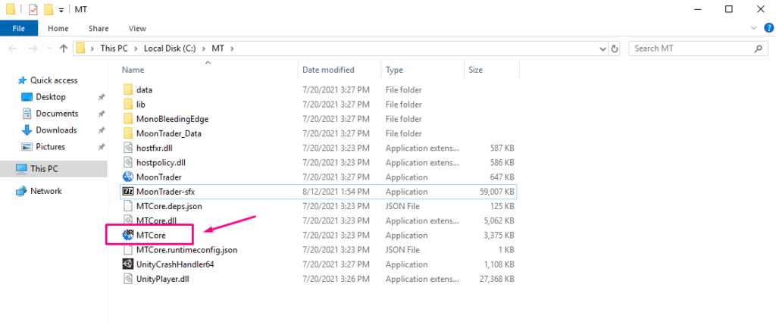The image size is (776, 322).
Task: Click the Properties quick access toolbar icon
Action: coord(33,9)
